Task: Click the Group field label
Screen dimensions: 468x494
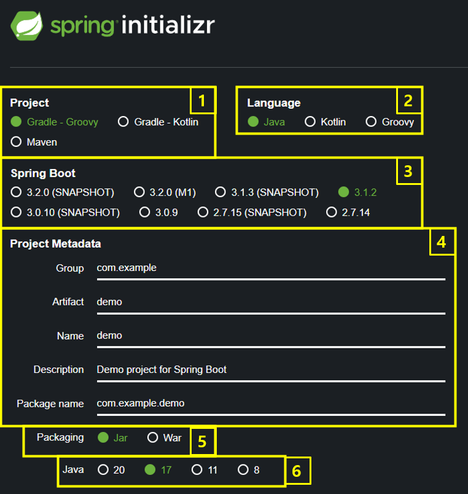Action: (x=70, y=269)
